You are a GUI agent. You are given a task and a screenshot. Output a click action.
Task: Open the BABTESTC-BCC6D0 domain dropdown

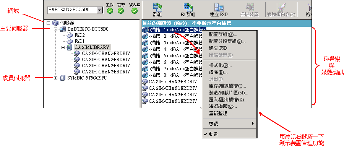pyautogui.click(x=100, y=10)
